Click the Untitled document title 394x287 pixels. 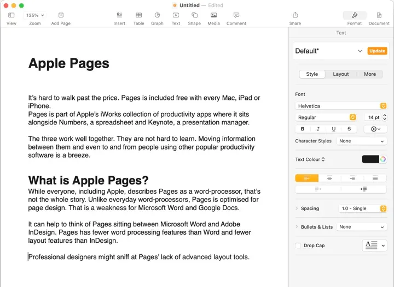(189, 5)
